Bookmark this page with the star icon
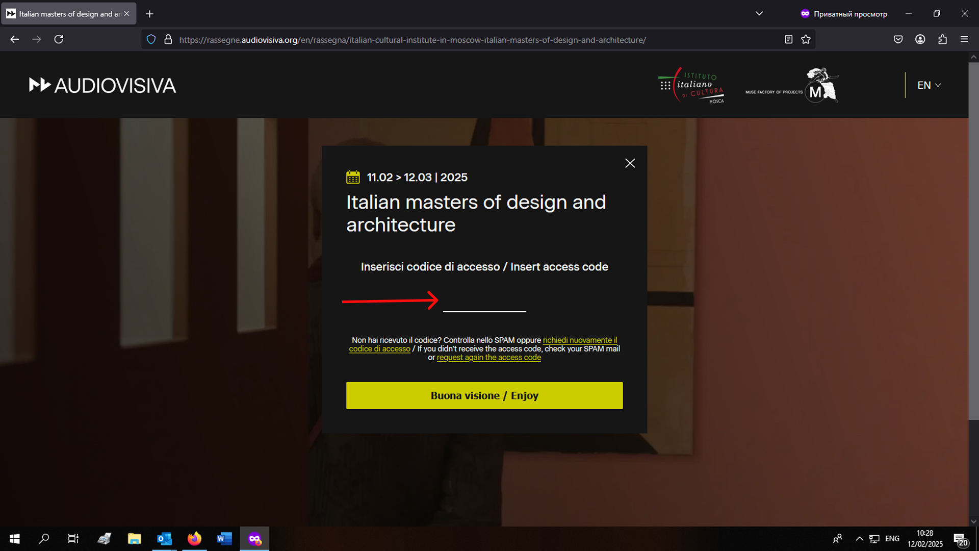The width and height of the screenshot is (979, 551). coord(806,40)
